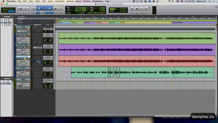This screenshot has width=218, height=123.
Task: Unmute the LV Edit track
Action: [x=28, y=70]
